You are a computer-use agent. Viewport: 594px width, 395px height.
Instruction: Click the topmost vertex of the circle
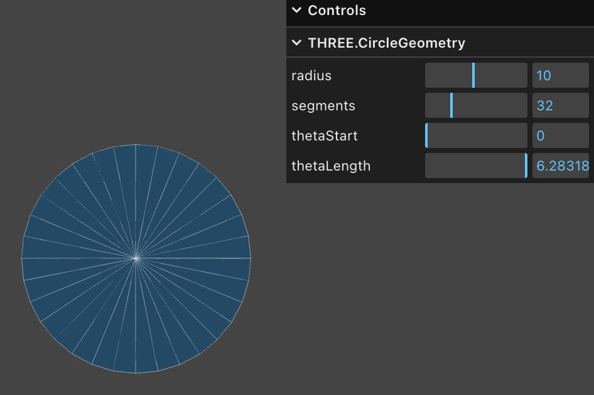pos(136,144)
